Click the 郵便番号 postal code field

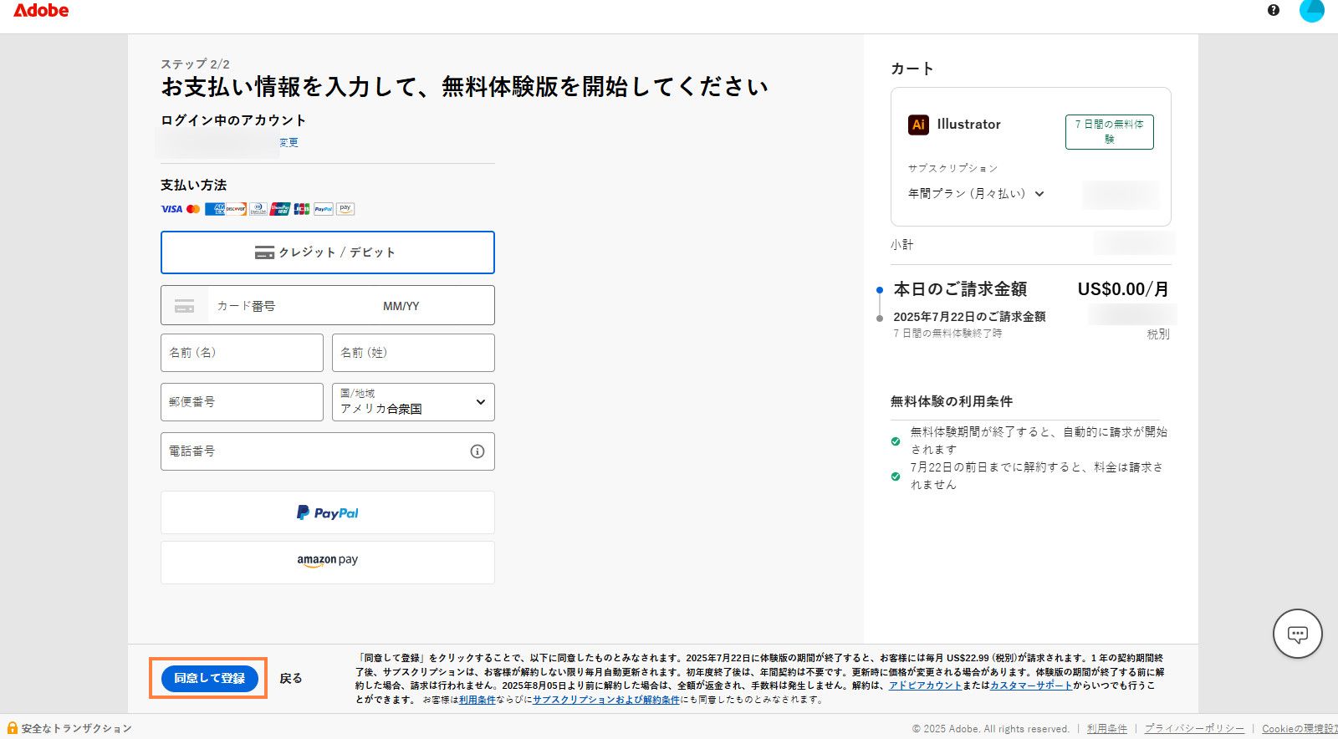coord(242,402)
